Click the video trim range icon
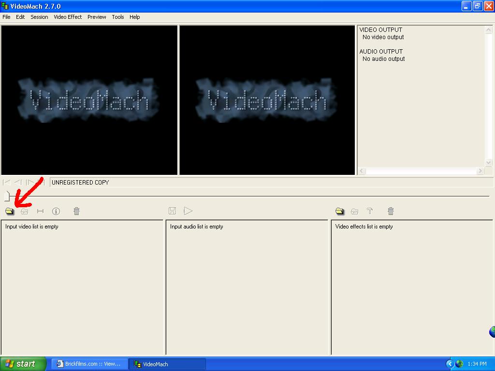The width and height of the screenshot is (495, 371). pos(41,211)
